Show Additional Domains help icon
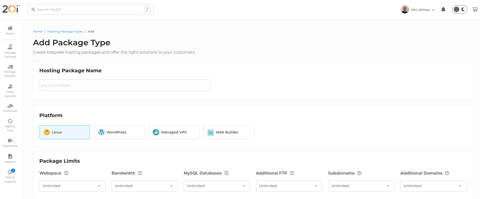The width and height of the screenshot is (480, 199). 447,173
